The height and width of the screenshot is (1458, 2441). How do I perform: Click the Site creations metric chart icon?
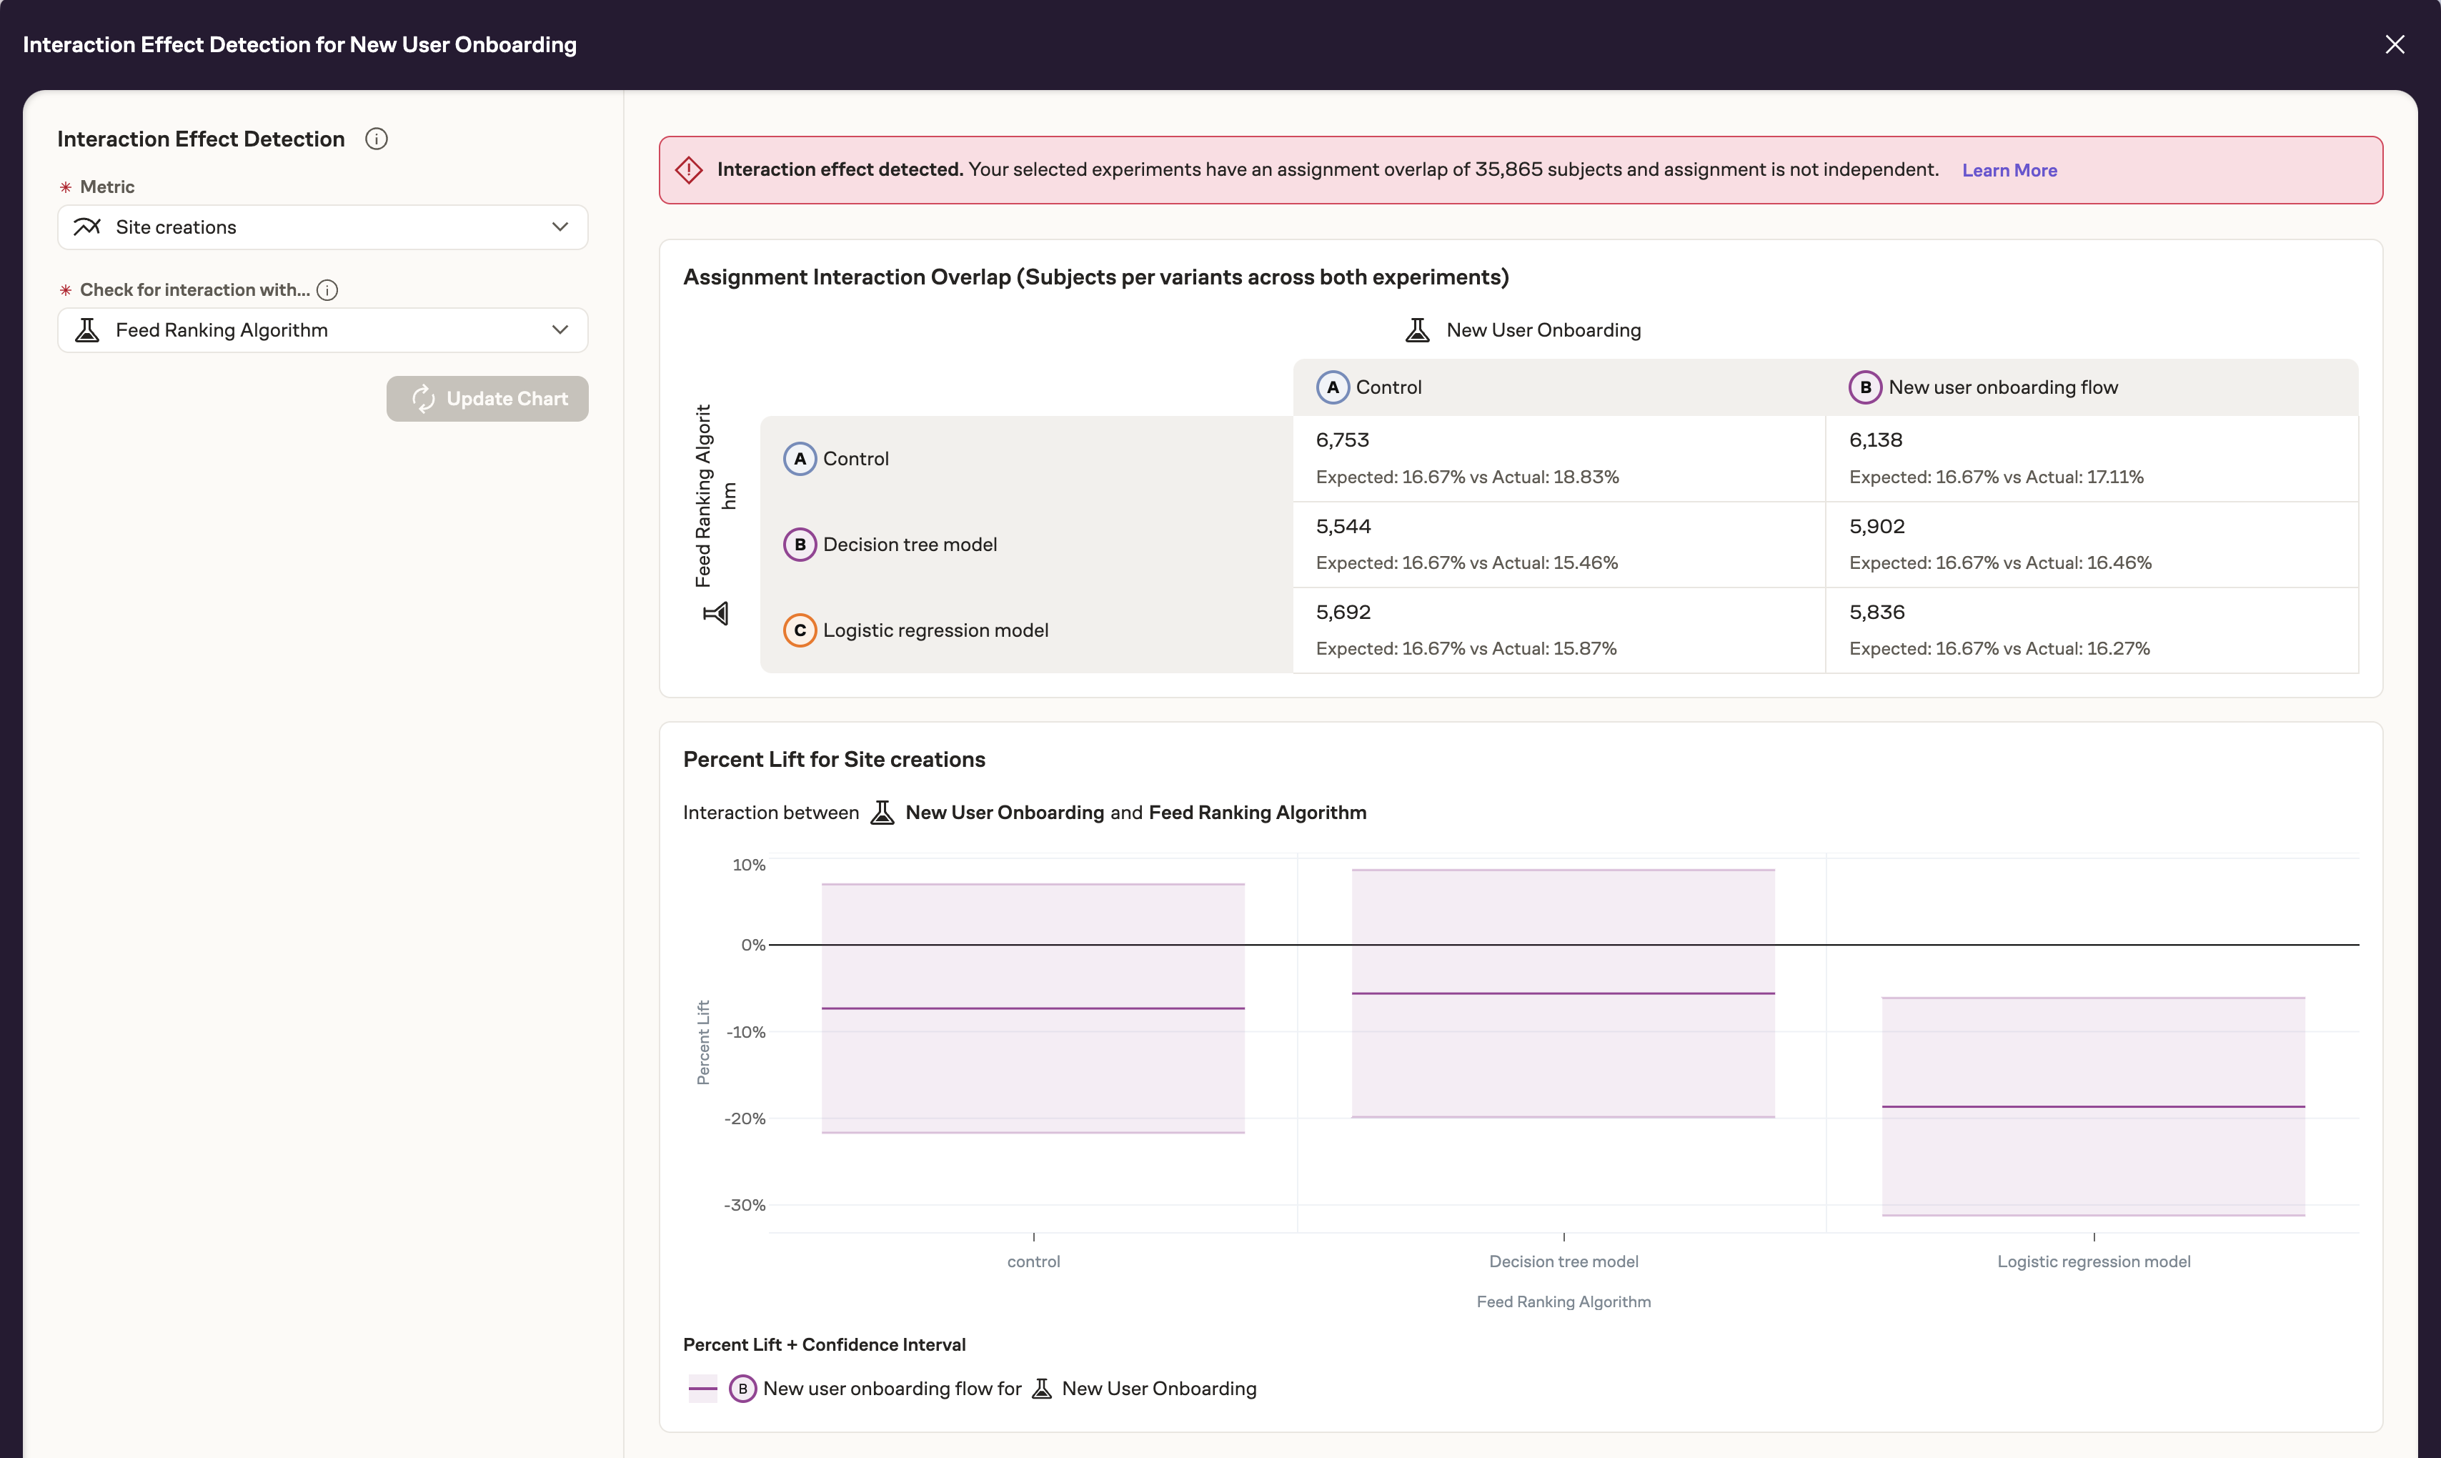point(87,227)
